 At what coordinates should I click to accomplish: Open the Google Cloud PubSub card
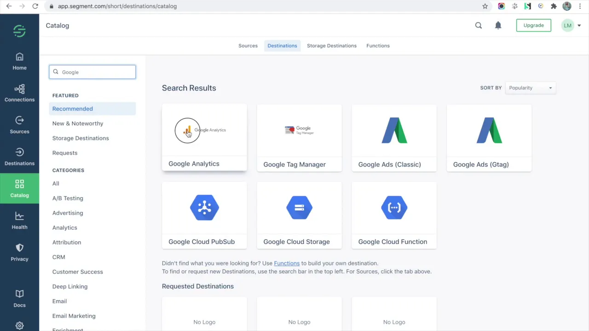[x=204, y=215]
